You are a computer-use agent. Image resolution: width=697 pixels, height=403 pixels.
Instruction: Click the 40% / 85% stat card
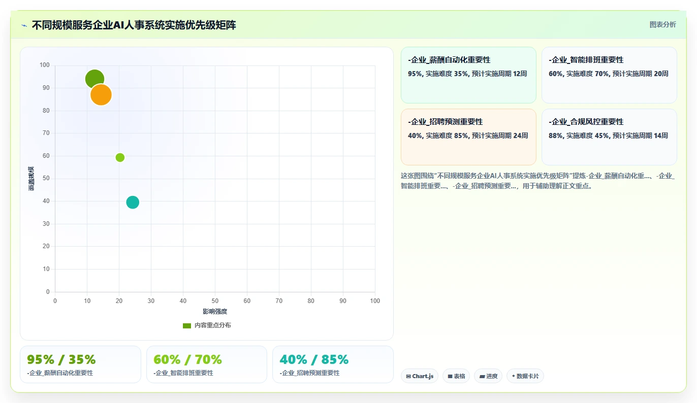coord(333,364)
